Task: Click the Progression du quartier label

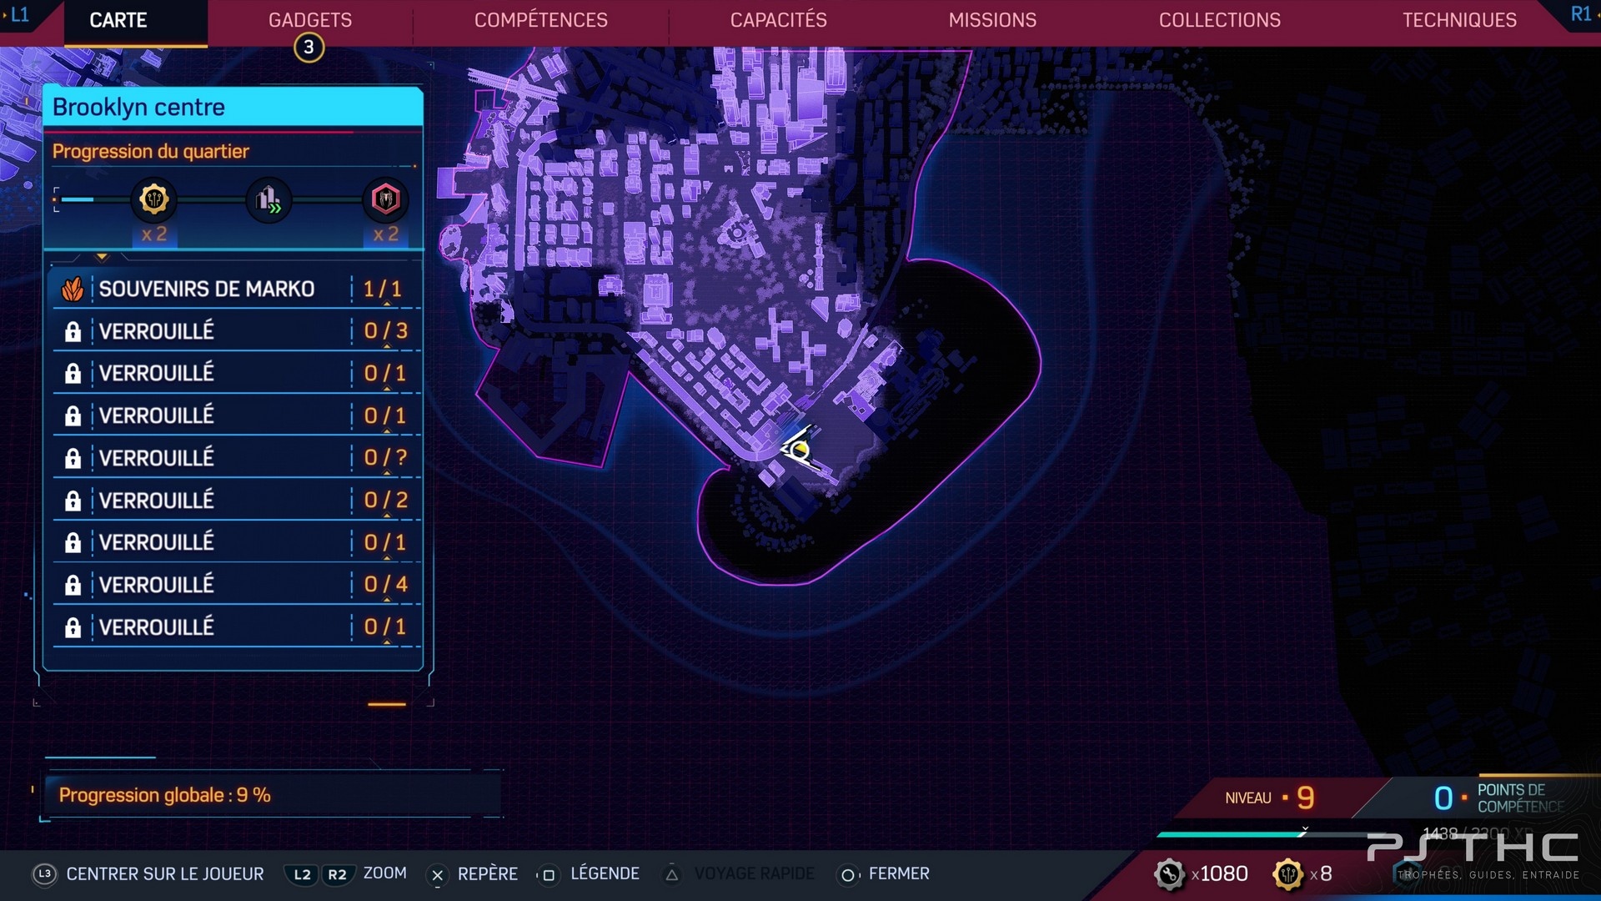Action: (x=151, y=151)
